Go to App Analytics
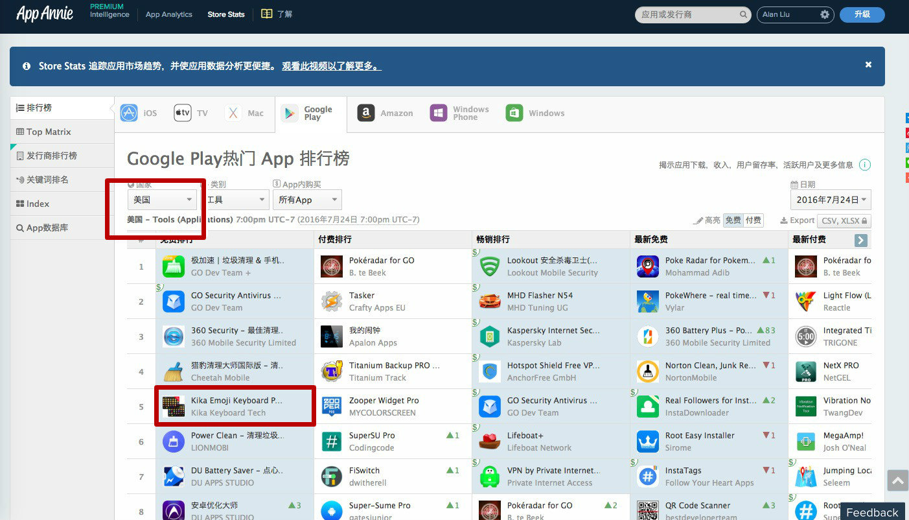 point(169,14)
